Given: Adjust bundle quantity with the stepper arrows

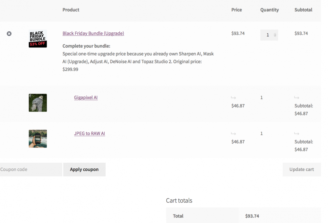Looking at the screenshot, I should (x=275, y=35).
